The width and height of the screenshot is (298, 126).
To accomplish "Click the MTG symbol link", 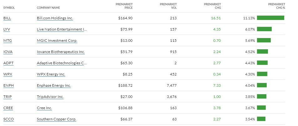I will pos(8,41).
